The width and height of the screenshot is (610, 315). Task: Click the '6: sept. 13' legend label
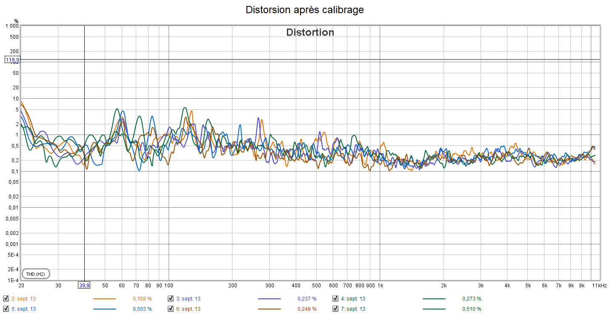click(x=188, y=309)
